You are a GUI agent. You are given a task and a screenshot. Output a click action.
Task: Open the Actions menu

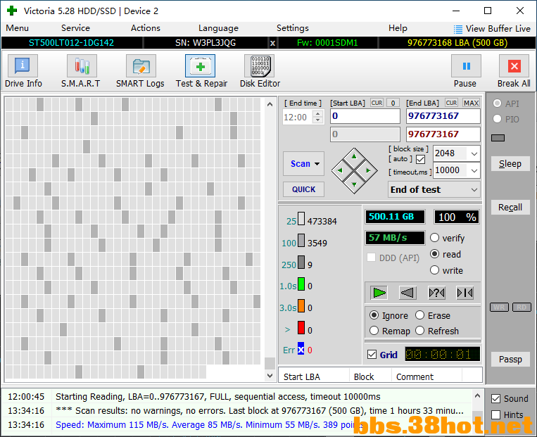coord(146,28)
